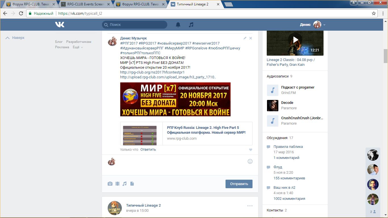The image size is (388, 218).
Task: Attach a video with the film icon
Action: 117,184
